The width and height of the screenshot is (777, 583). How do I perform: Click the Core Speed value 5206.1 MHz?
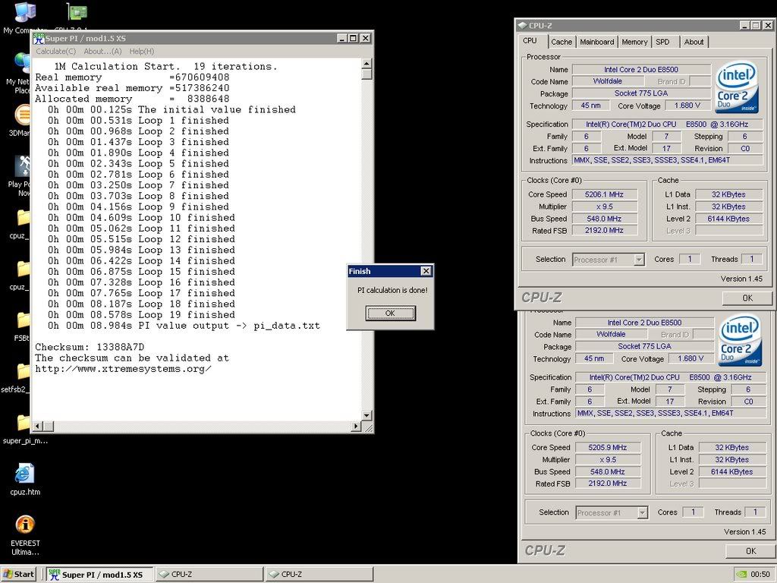point(605,194)
